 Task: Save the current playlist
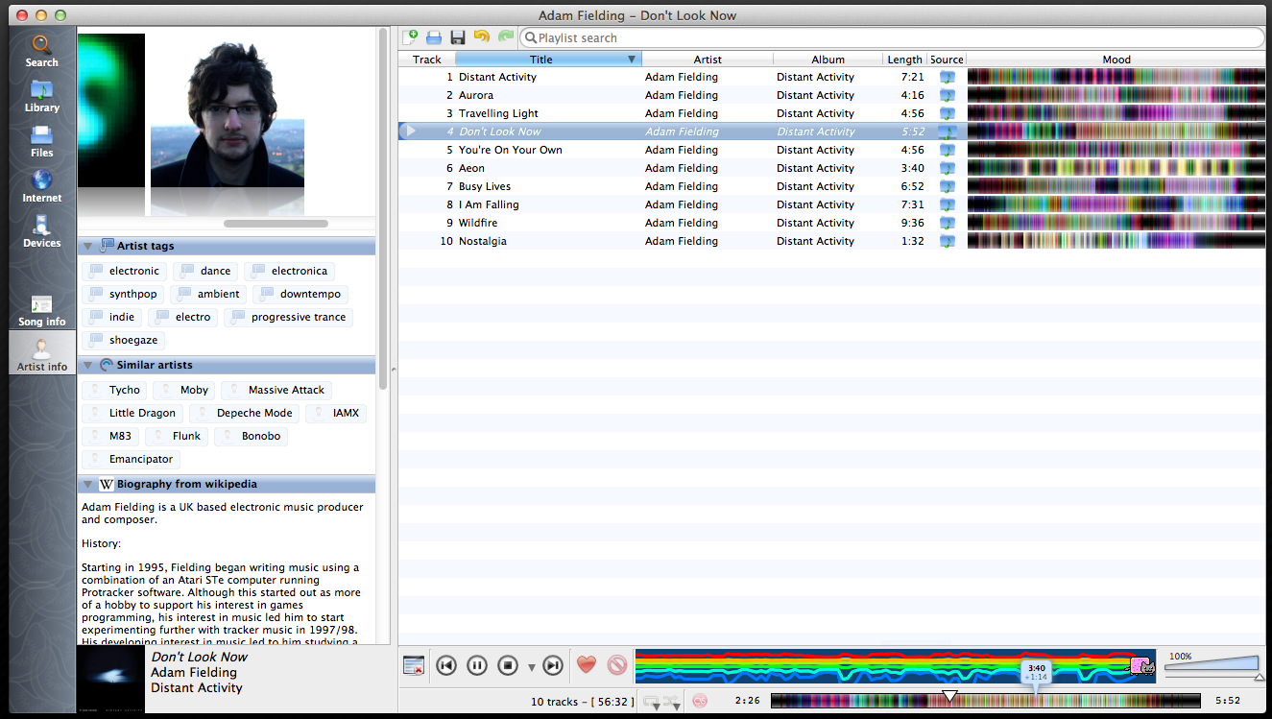(457, 37)
